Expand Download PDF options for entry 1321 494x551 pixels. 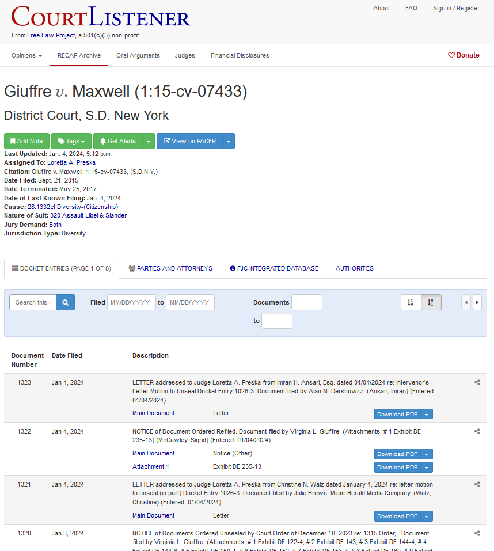[427, 516]
